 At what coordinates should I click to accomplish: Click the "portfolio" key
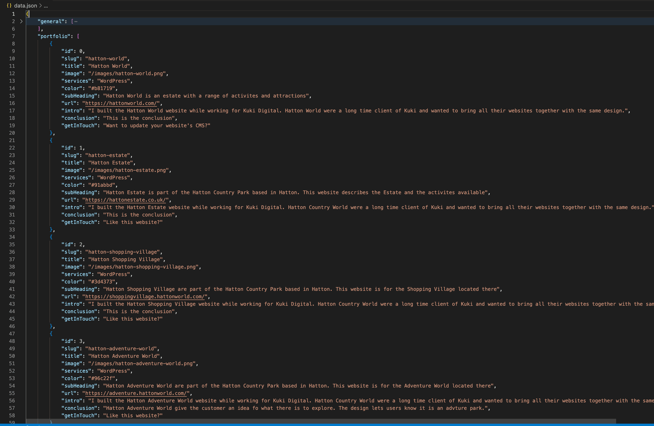(54, 36)
